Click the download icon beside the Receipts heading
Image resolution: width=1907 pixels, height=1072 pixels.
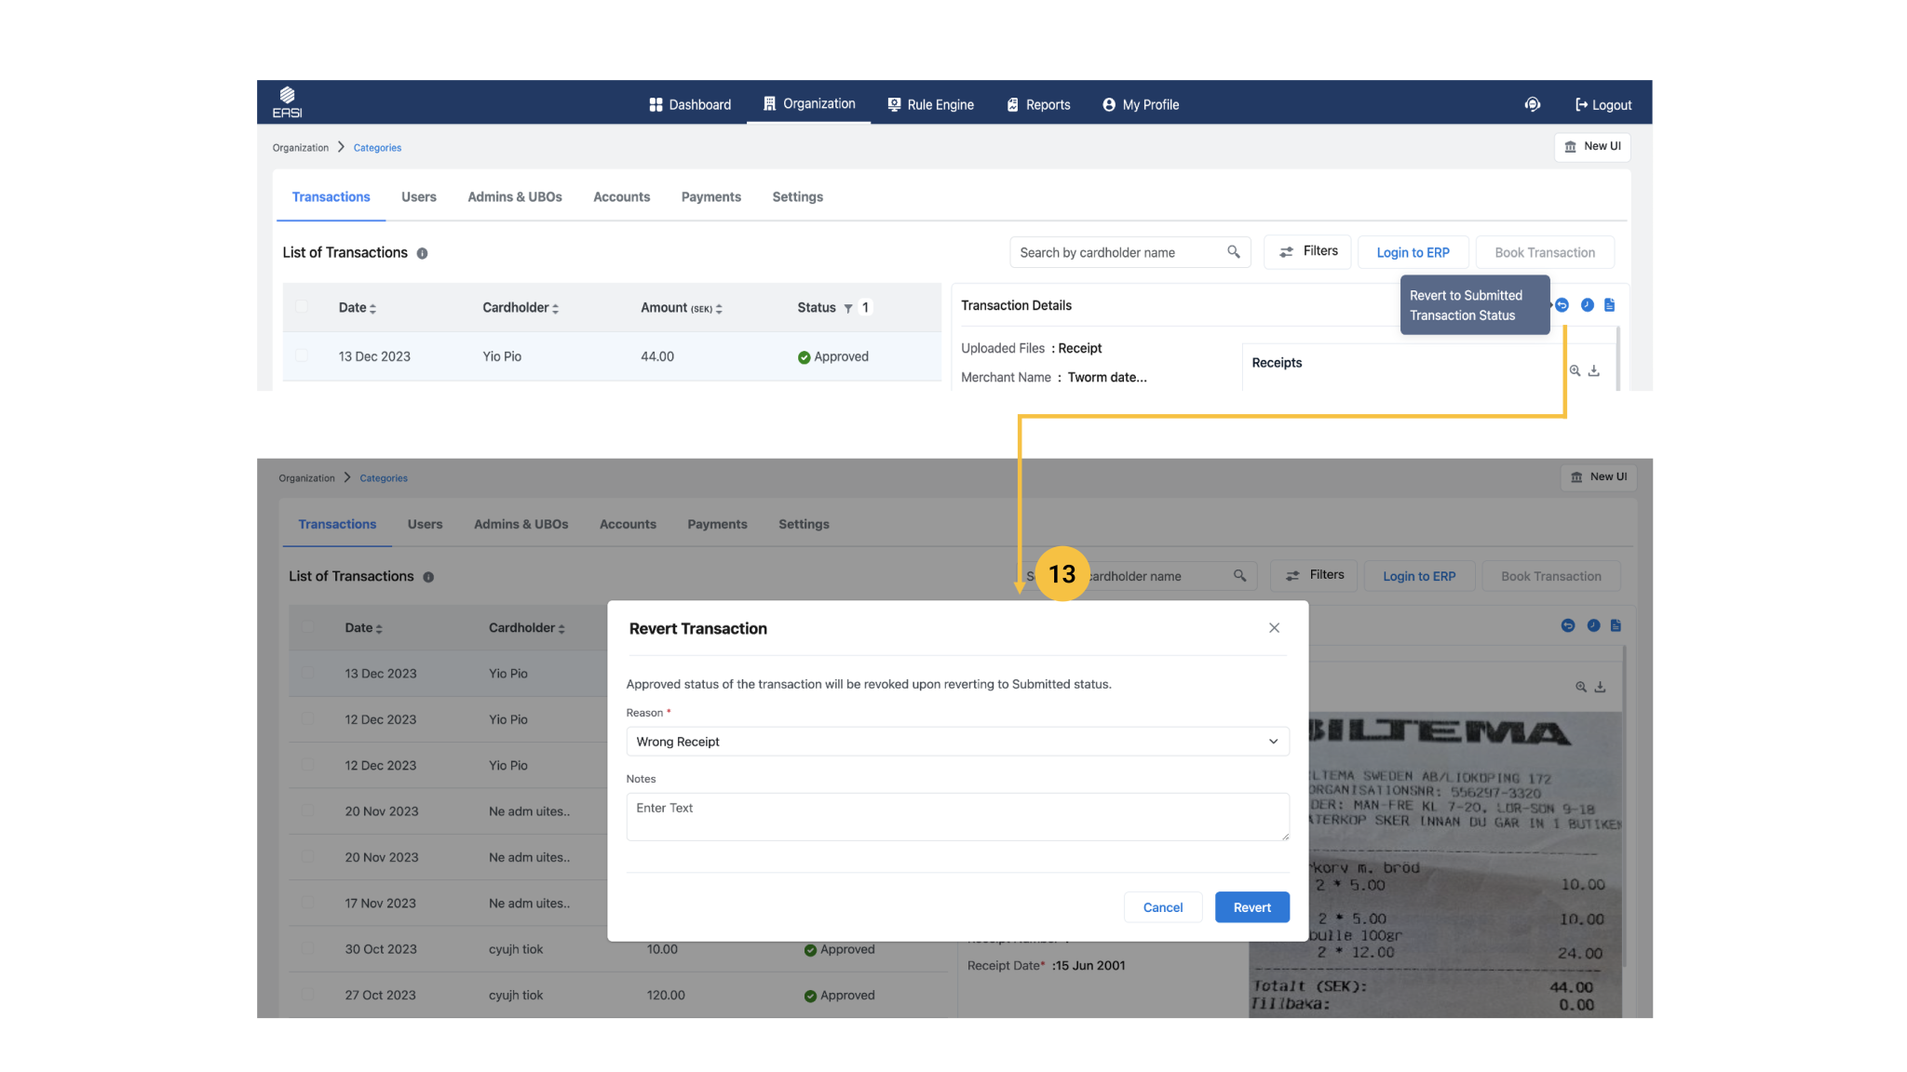(1594, 370)
